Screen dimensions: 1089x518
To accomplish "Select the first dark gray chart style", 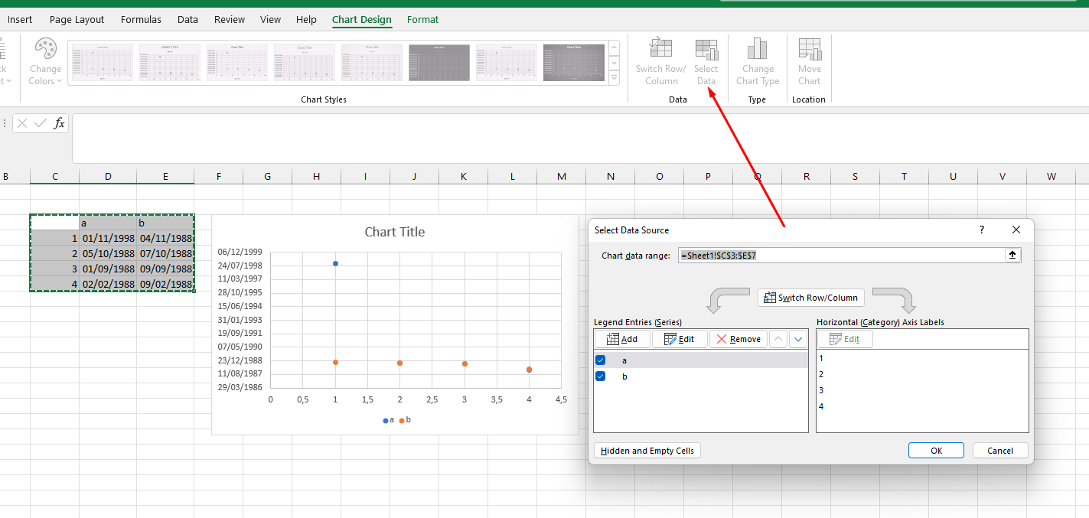I will pos(439,63).
